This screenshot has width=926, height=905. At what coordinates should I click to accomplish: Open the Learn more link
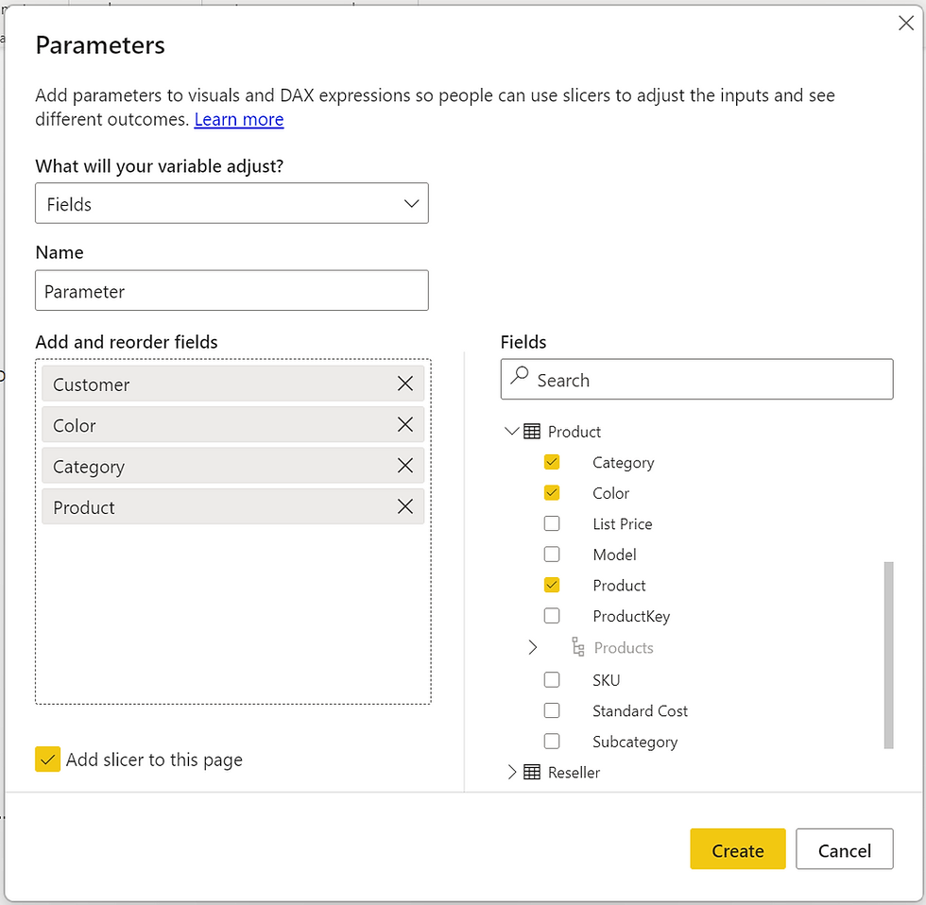238,119
